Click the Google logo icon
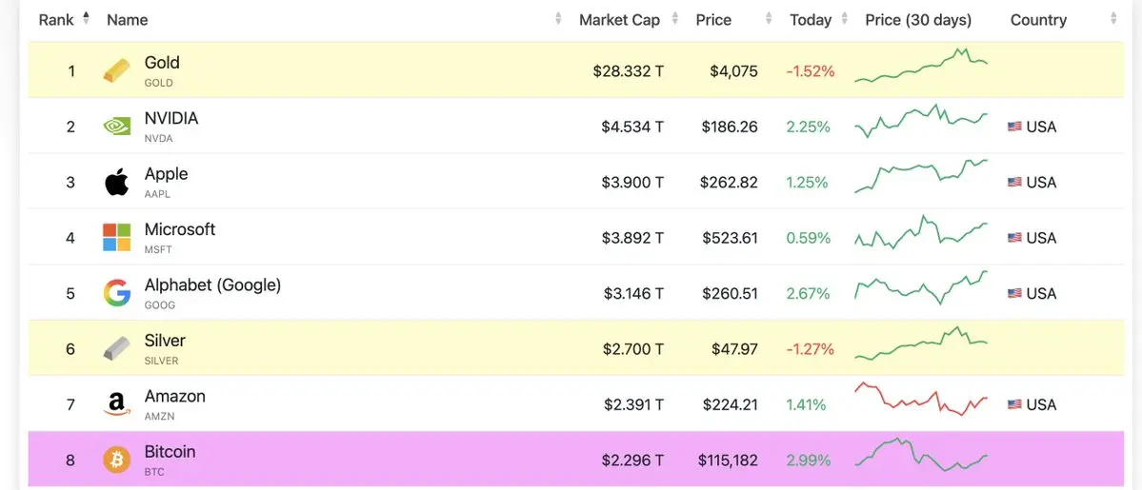1142x490 pixels. tap(116, 293)
